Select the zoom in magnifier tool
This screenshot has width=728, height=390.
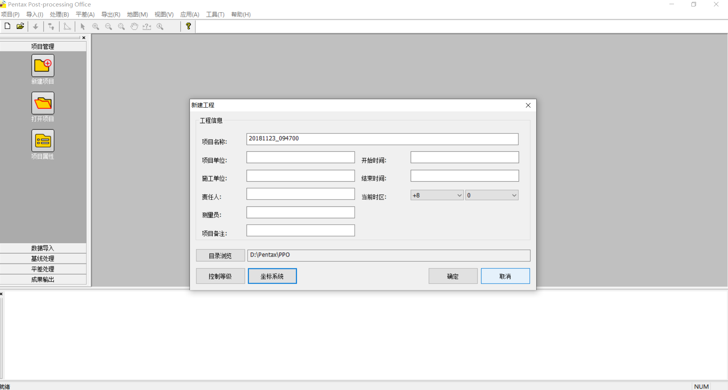pyautogui.click(x=96, y=27)
